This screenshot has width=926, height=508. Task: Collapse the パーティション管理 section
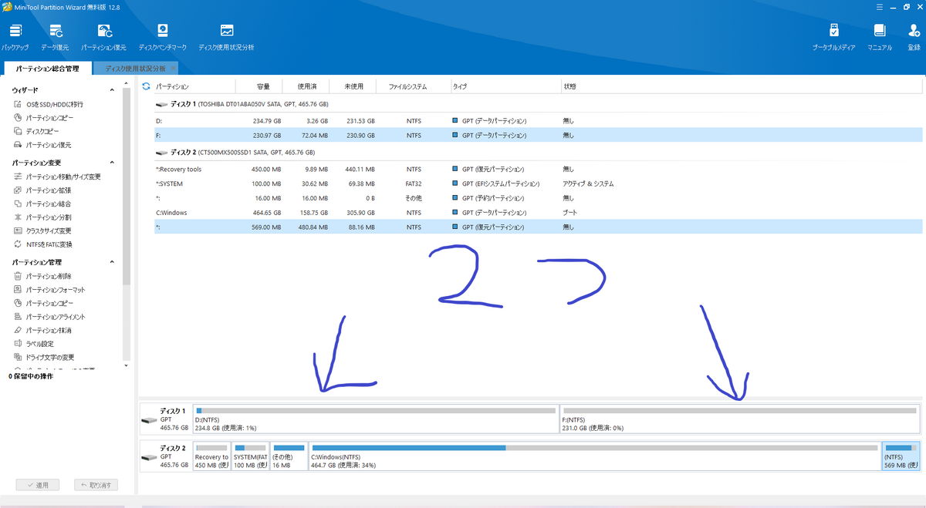pos(113,262)
